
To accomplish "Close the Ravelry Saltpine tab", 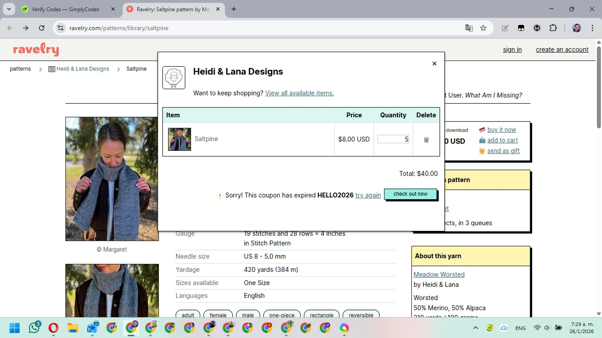I will [x=218, y=9].
